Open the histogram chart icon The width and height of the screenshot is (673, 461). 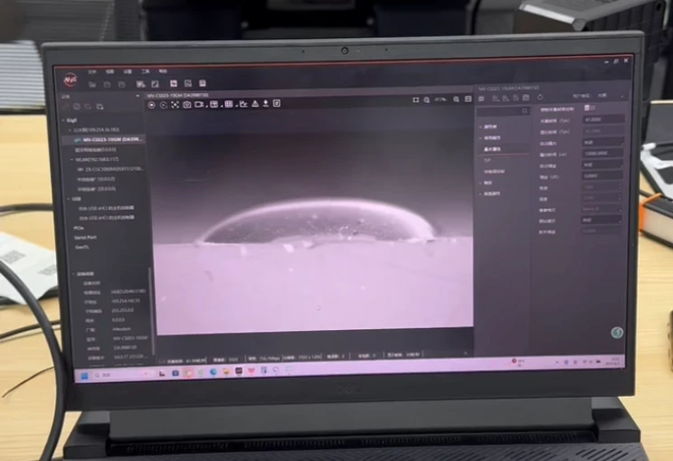pos(243,104)
